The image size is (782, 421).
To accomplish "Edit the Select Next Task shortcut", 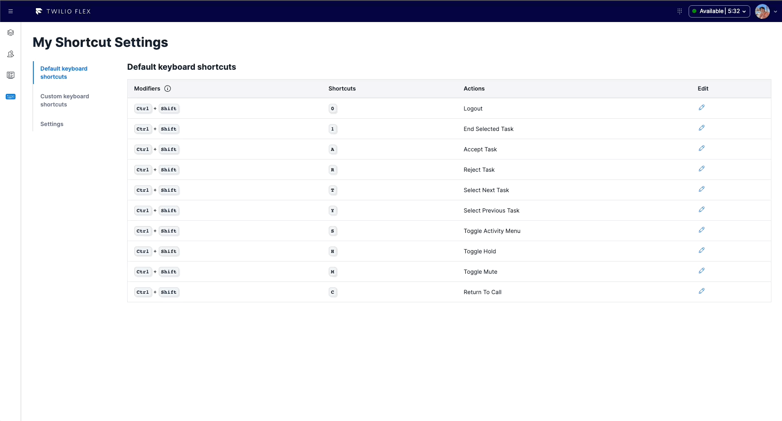I will click(x=701, y=189).
